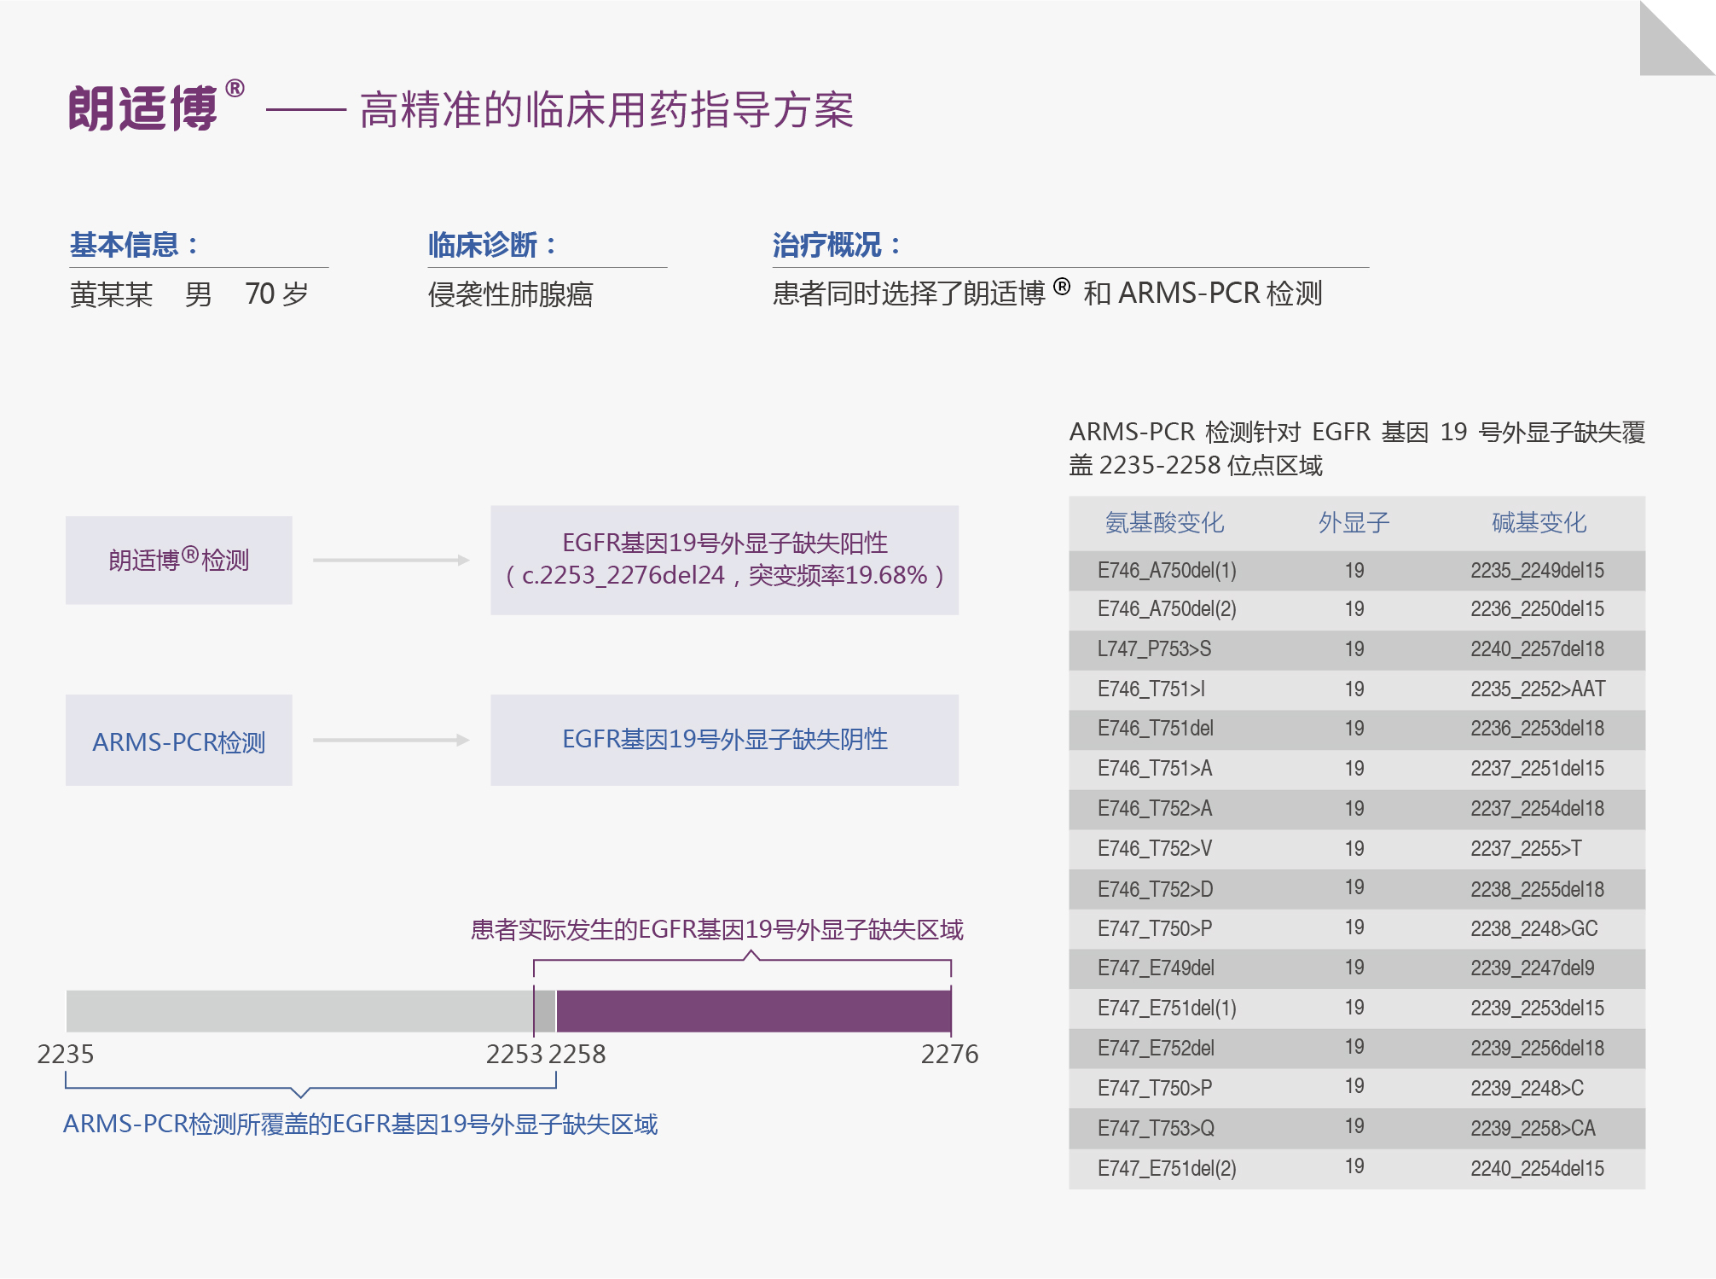Click the cell 2235_2252>AAT
The width and height of the screenshot is (1716, 1279).
(x=1538, y=689)
